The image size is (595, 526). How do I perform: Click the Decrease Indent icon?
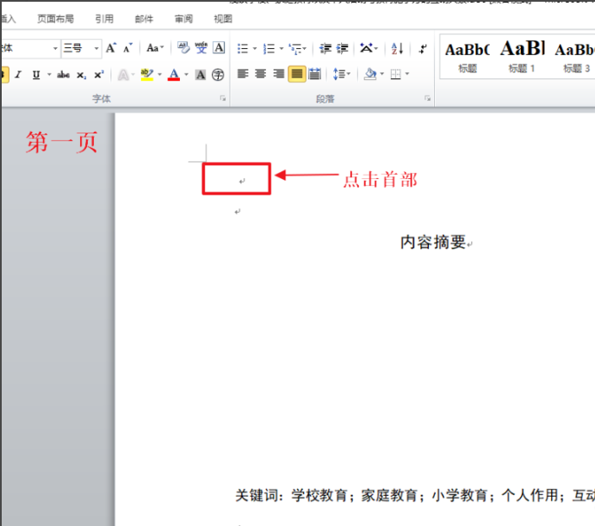(x=325, y=48)
